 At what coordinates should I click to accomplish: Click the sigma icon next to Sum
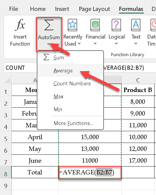pyautogui.click(x=46, y=57)
